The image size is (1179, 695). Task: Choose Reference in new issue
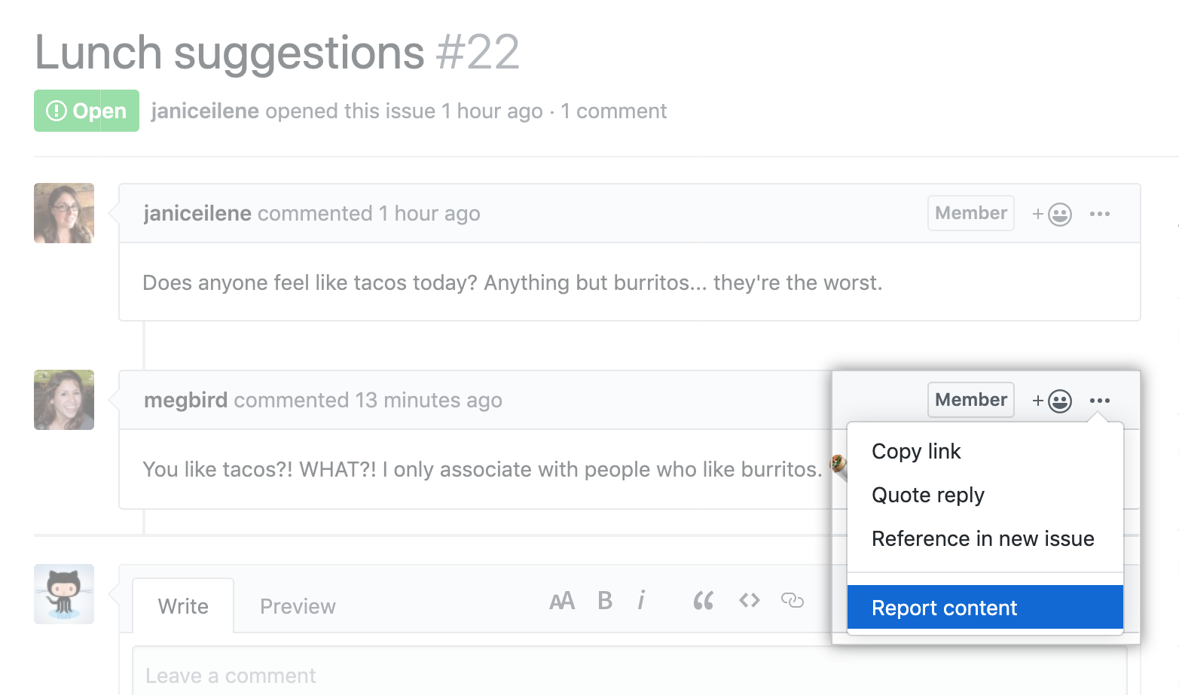tap(982, 538)
